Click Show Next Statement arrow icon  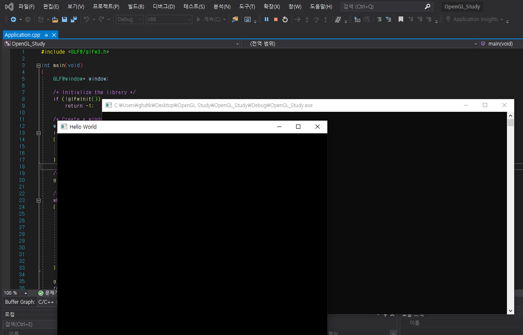click(x=297, y=19)
